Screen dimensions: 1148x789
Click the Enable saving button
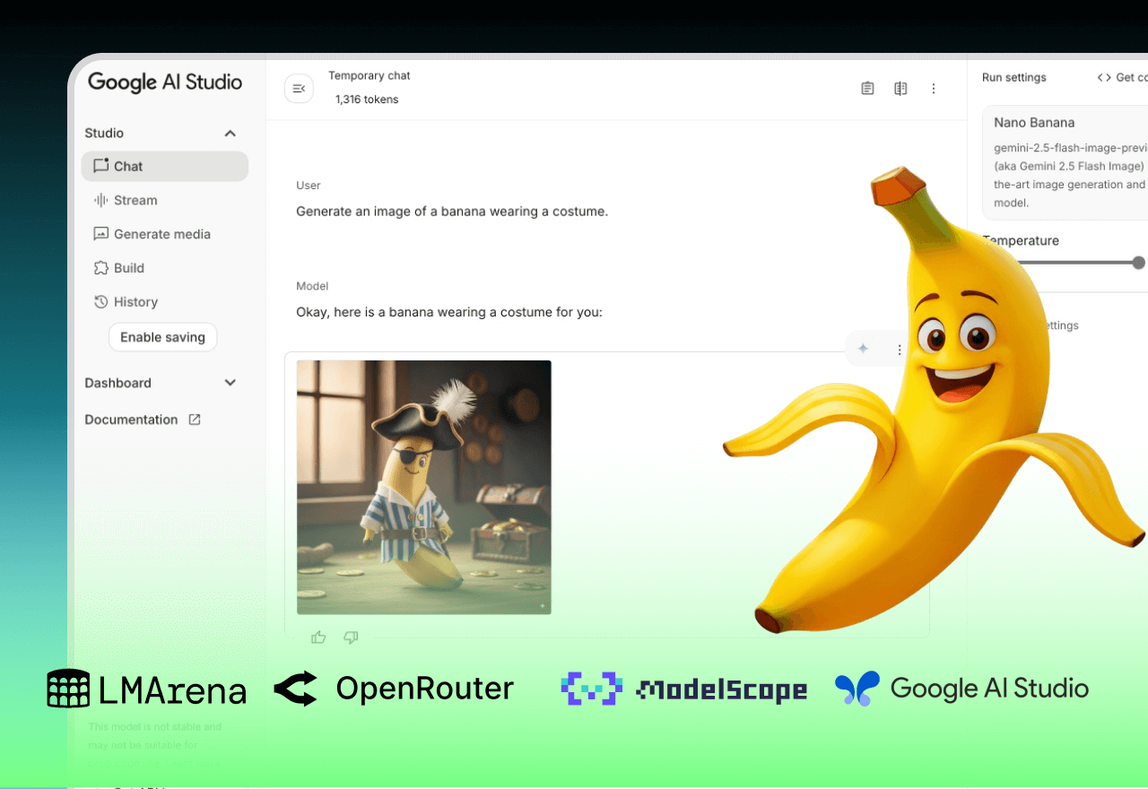163,337
